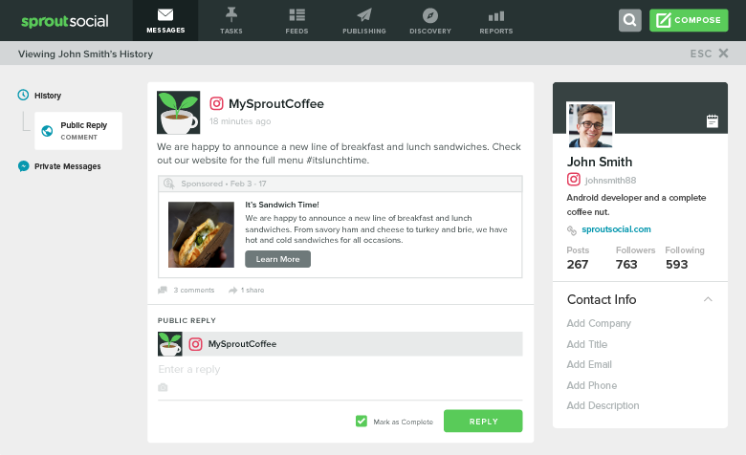Click the sponsored icon in ad header

[169, 184]
